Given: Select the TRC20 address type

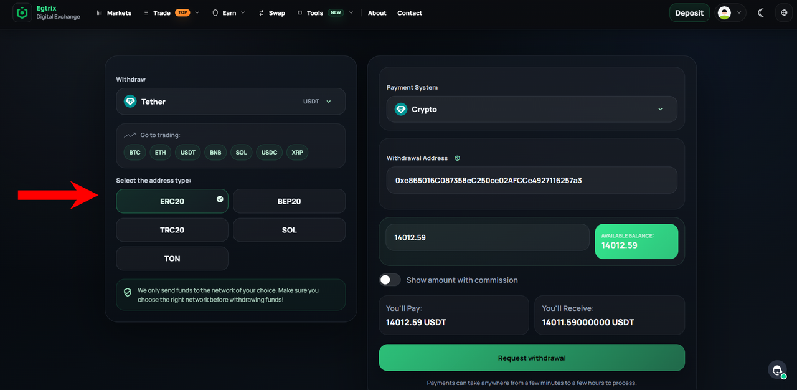Looking at the screenshot, I should point(172,230).
